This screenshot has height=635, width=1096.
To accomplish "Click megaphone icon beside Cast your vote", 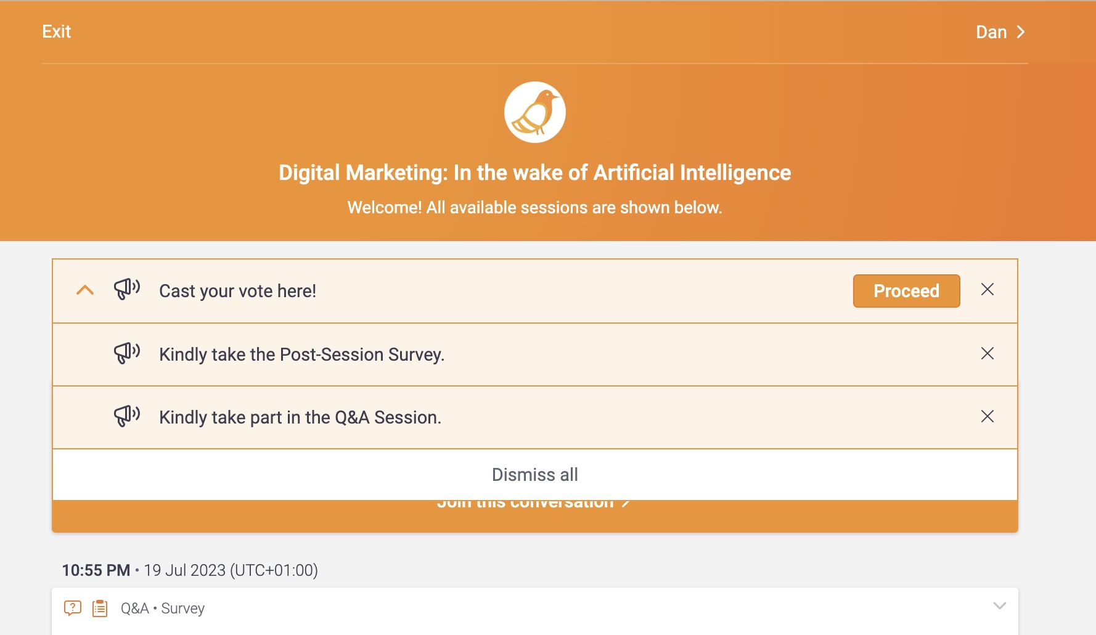I will [x=127, y=289].
